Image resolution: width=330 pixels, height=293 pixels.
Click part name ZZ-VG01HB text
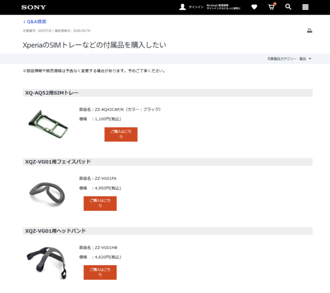(98, 247)
